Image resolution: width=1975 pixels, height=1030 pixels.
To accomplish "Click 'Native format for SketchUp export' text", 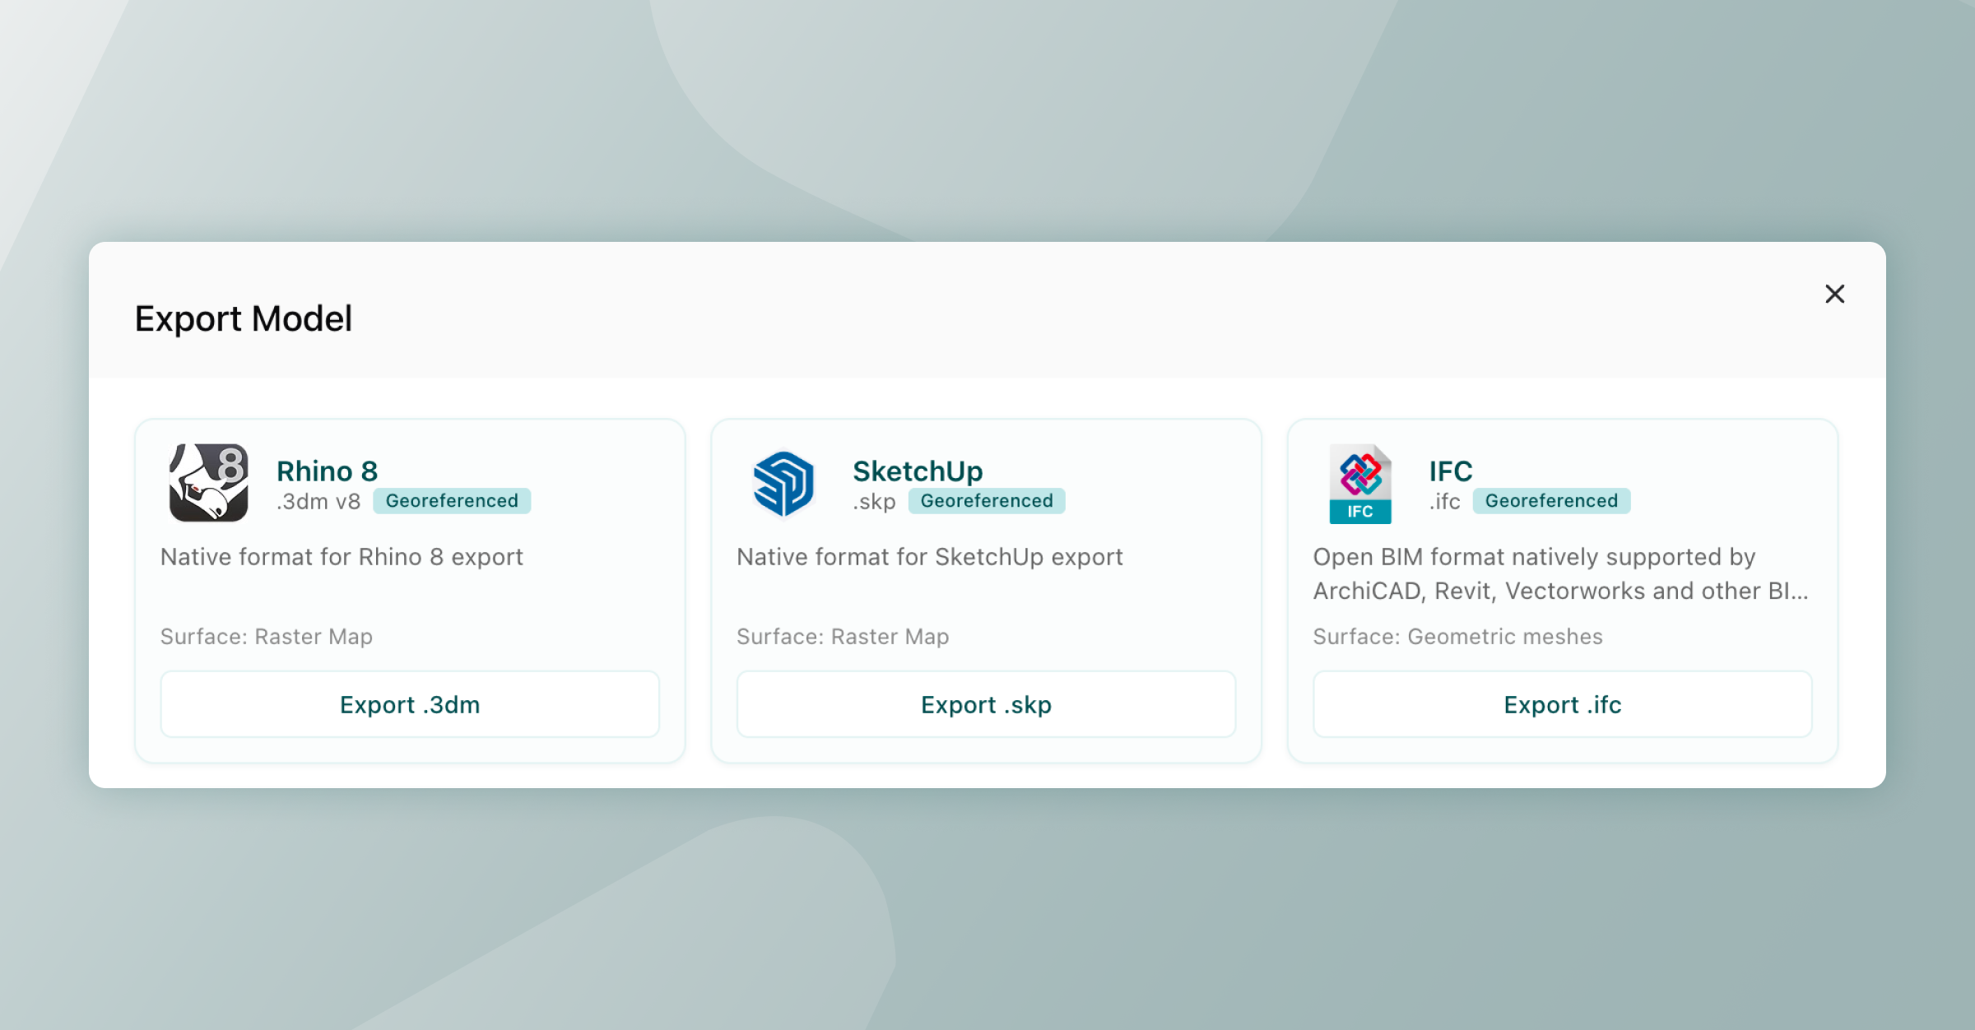I will pyautogui.click(x=930, y=557).
